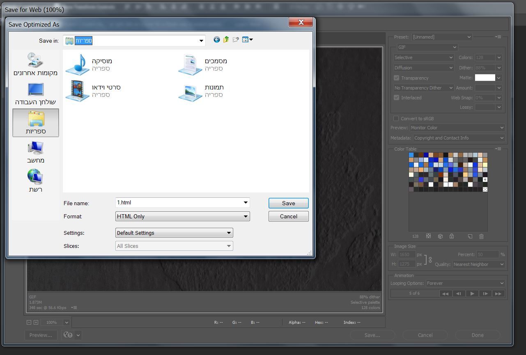The width and height of the screenshot is (526, 355).
Task: Open the Music library folder
Action: 89,65
